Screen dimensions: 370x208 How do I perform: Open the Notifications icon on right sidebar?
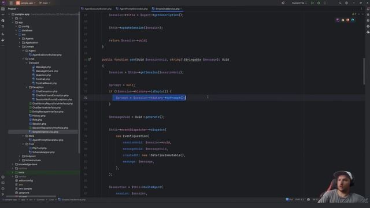tap(368, 9)
